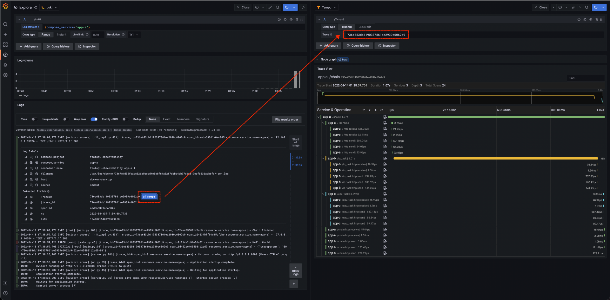
Task: Click the Trace ID input field
Action: (x=474, y=35)
